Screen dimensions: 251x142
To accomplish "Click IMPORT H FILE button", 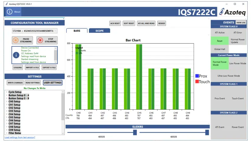I will click(x=32, y=68).
